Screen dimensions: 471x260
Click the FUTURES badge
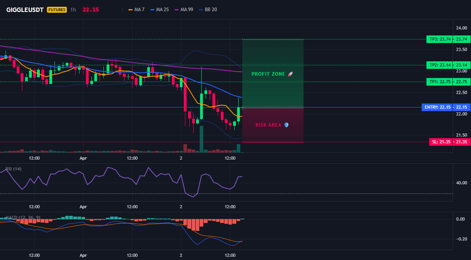click(57, 10)
